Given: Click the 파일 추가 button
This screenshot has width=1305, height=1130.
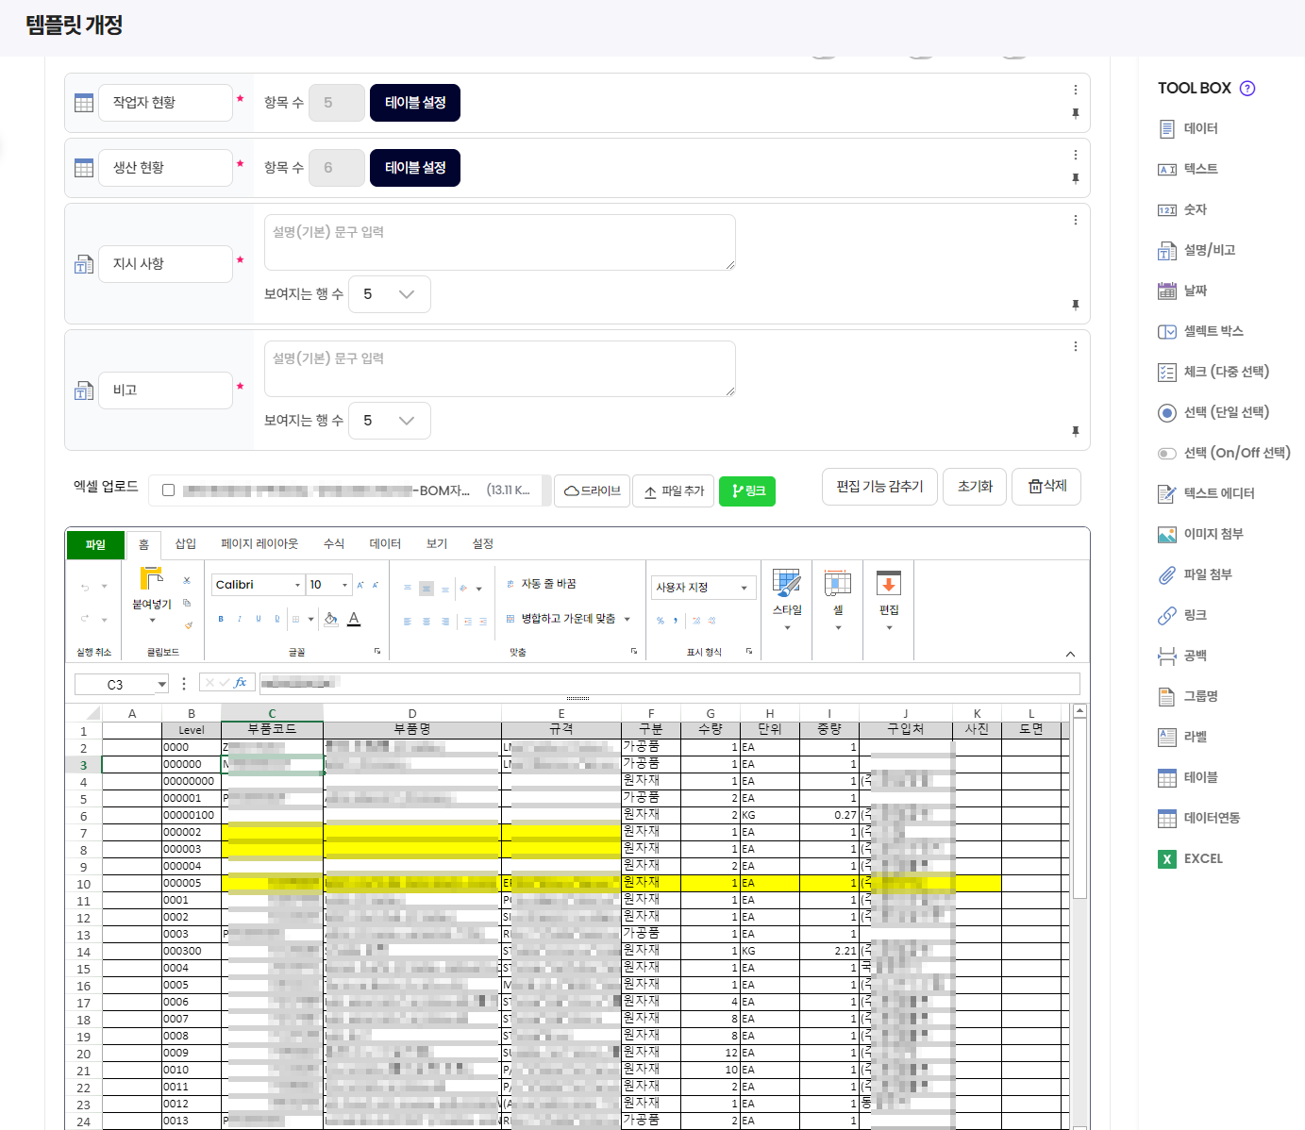Looking at the screenshot, I should tap(673, 490).
